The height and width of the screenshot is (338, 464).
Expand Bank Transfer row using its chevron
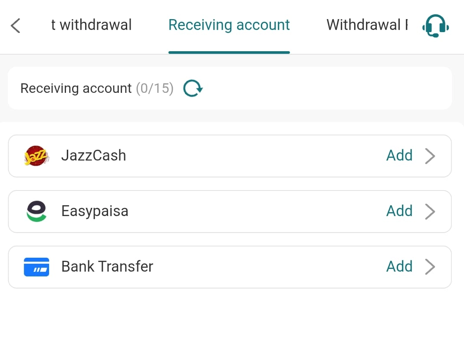(430, 267)
